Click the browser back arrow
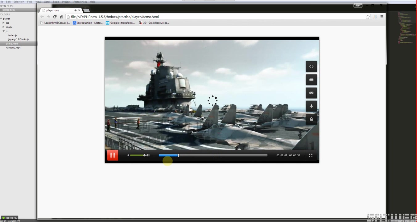417x222 pixels. tap(42, 17)
